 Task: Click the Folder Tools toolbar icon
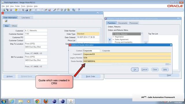[69, 10]
